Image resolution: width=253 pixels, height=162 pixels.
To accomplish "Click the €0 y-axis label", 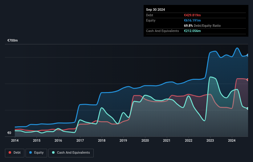I will tap(9, 133).
